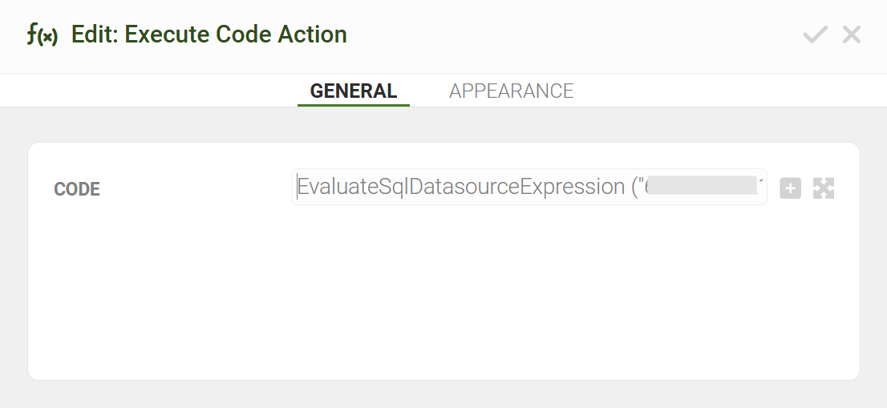Expand code editor with the fullscreen arrows icon
This screenshot has width=887, height=408.
click(824, 188)
